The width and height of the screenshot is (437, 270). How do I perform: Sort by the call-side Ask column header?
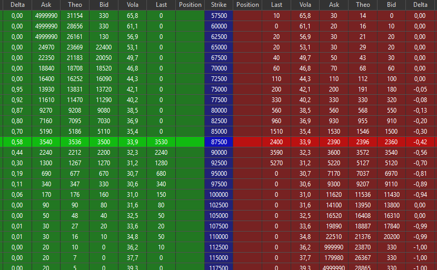pyautogui.click(x=46, y=5)
